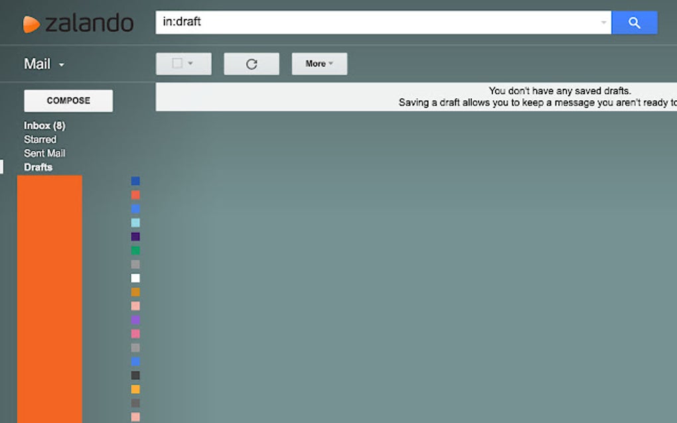
Task: Open the More actions dropdown
Action: 319,63
